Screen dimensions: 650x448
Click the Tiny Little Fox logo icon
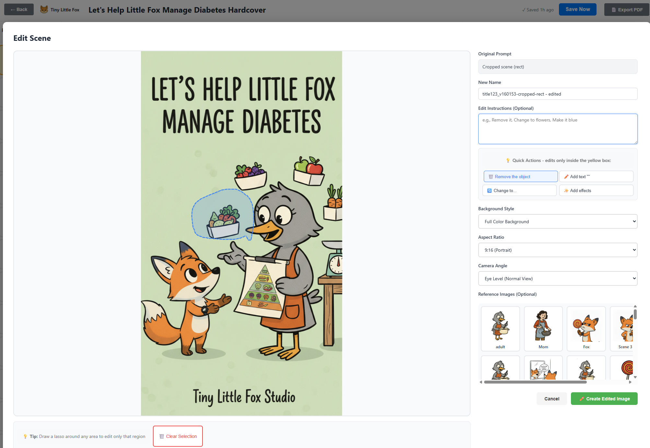coord(44,9)
